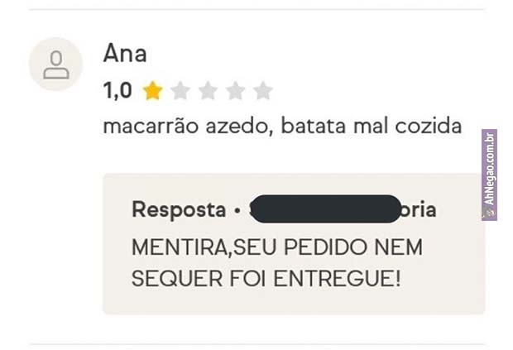Viewport: 513px width, 350px height.
Task: Click the fifth gray star
Action: click(x=263, y=91)
